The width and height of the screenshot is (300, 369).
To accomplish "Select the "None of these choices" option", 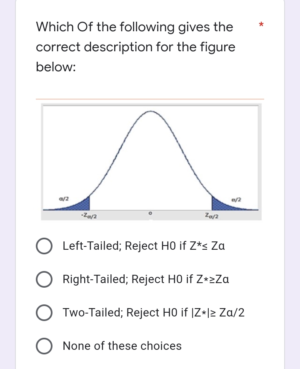I will (x=44, y=346).
